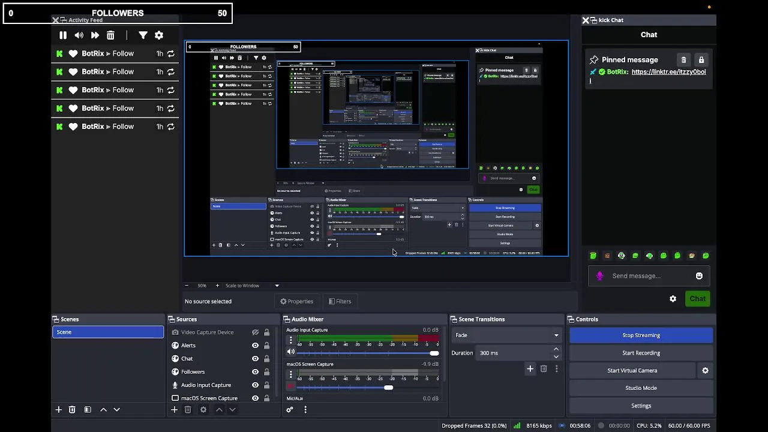Remove selected scene with trash icon

coord(72,410)
